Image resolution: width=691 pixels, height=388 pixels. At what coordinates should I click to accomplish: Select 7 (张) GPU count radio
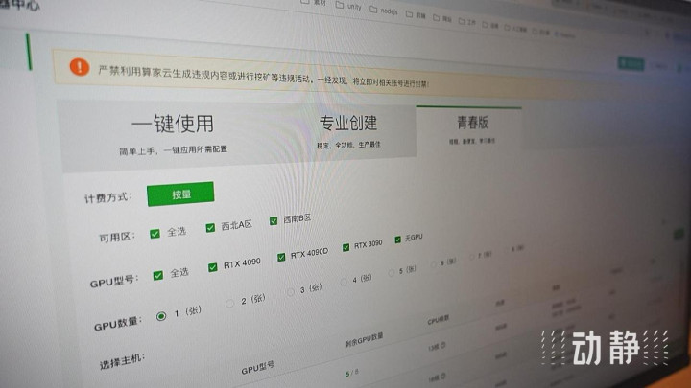tap(472, 257)
